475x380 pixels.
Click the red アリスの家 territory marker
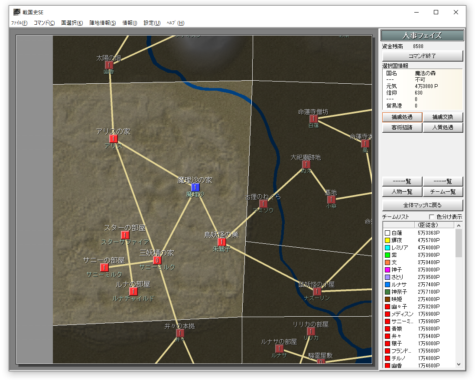114,139
